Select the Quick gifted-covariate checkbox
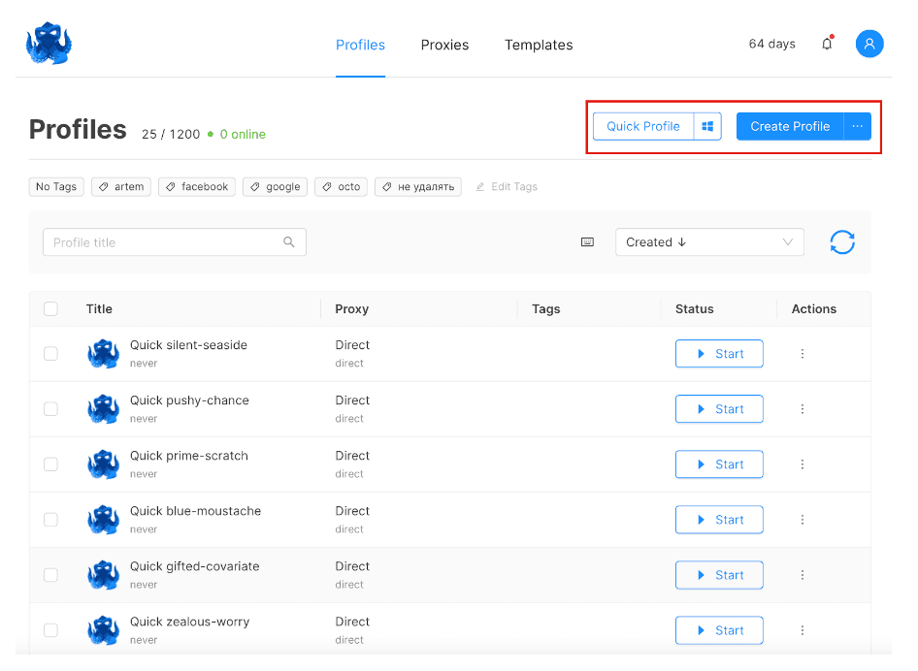The image size is (918, 671). 50,575
